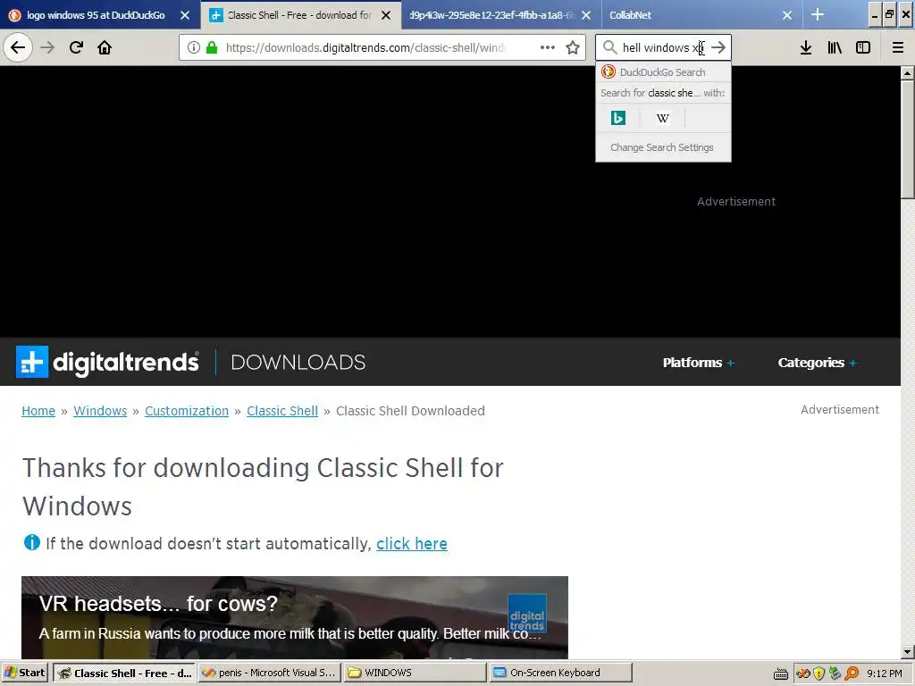Open the 'VR headsets... for cows?' video
Viewport: 915px width, 686px height.
[295, 618]
